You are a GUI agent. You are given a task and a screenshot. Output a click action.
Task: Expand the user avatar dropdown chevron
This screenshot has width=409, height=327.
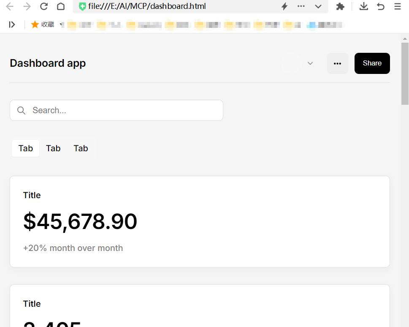pos(310,63)
